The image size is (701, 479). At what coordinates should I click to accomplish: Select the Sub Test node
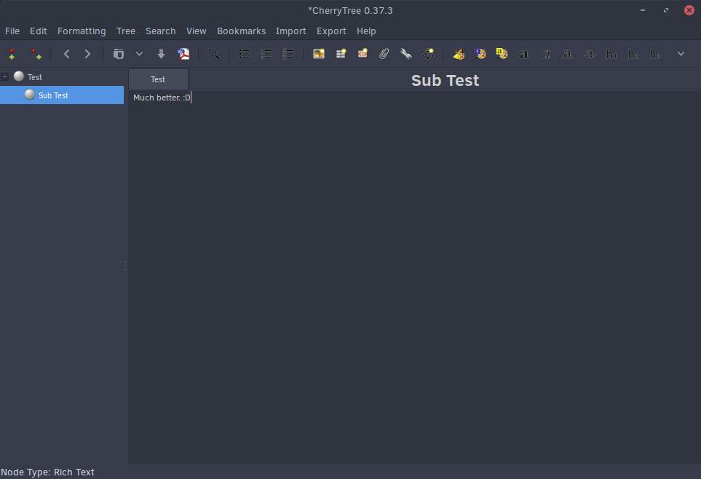coord(62,95)
